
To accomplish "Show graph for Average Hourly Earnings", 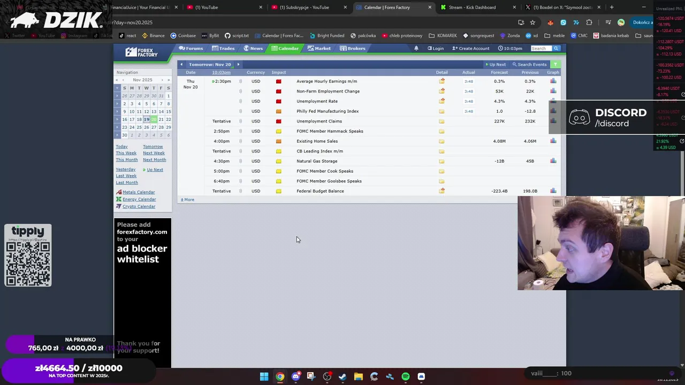I will pyautogui.click(x=553, y=81).
